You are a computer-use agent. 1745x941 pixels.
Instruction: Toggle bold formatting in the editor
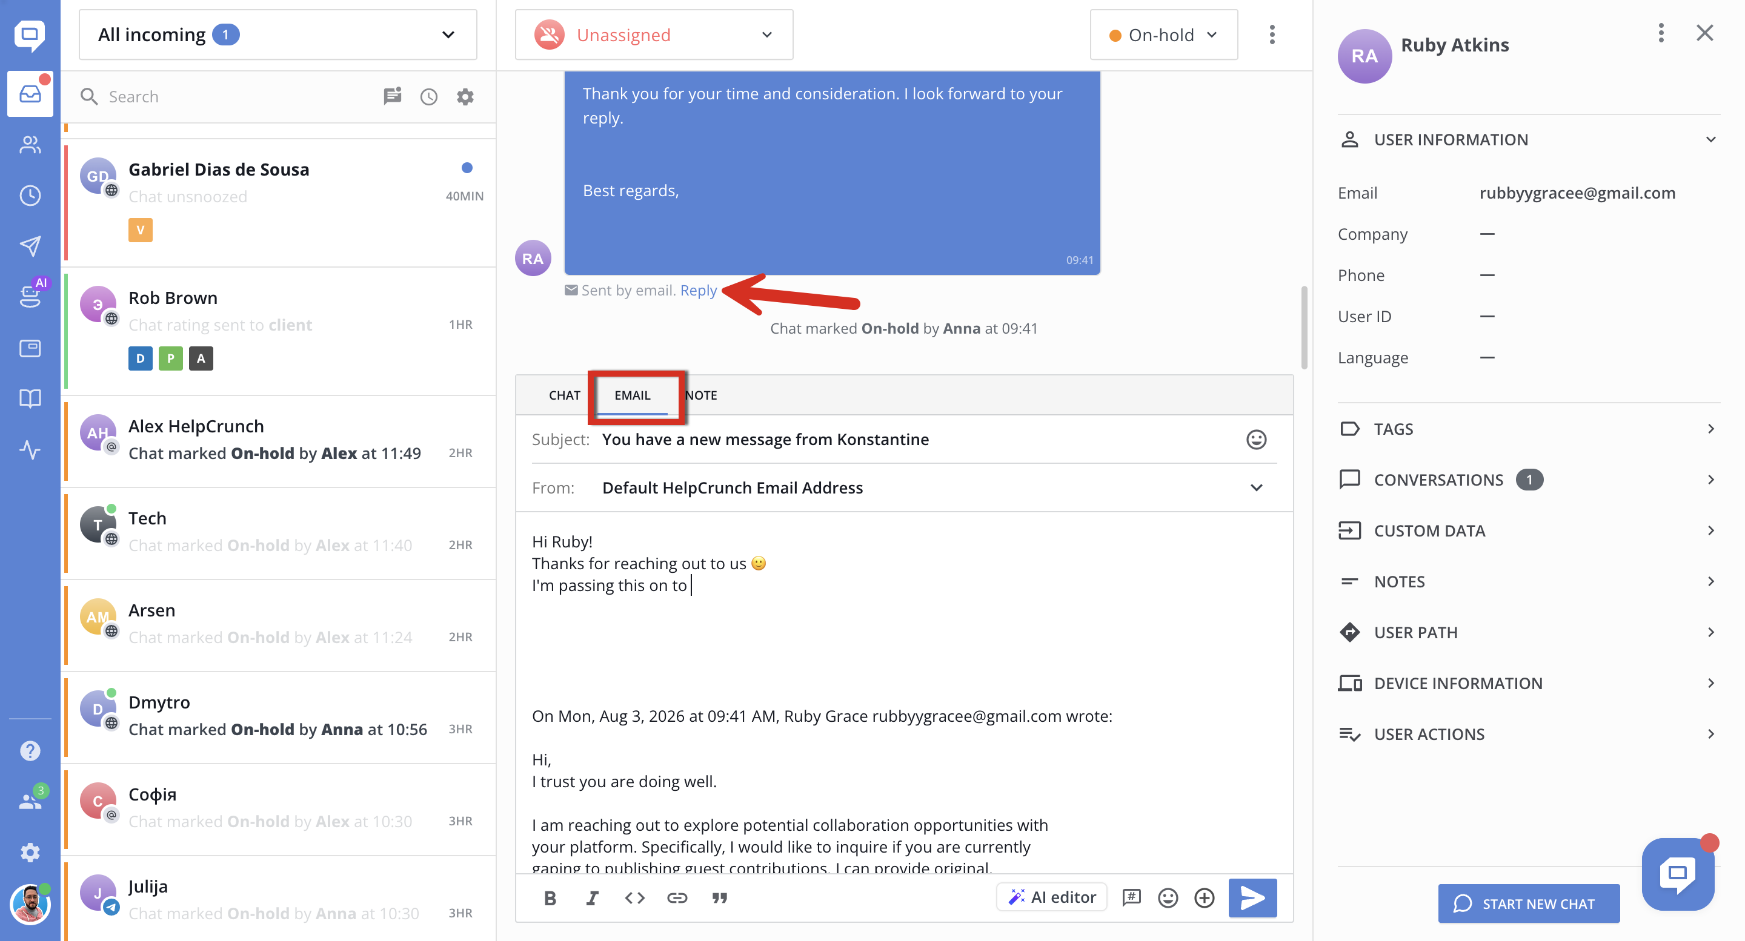[x=550, y=897]
